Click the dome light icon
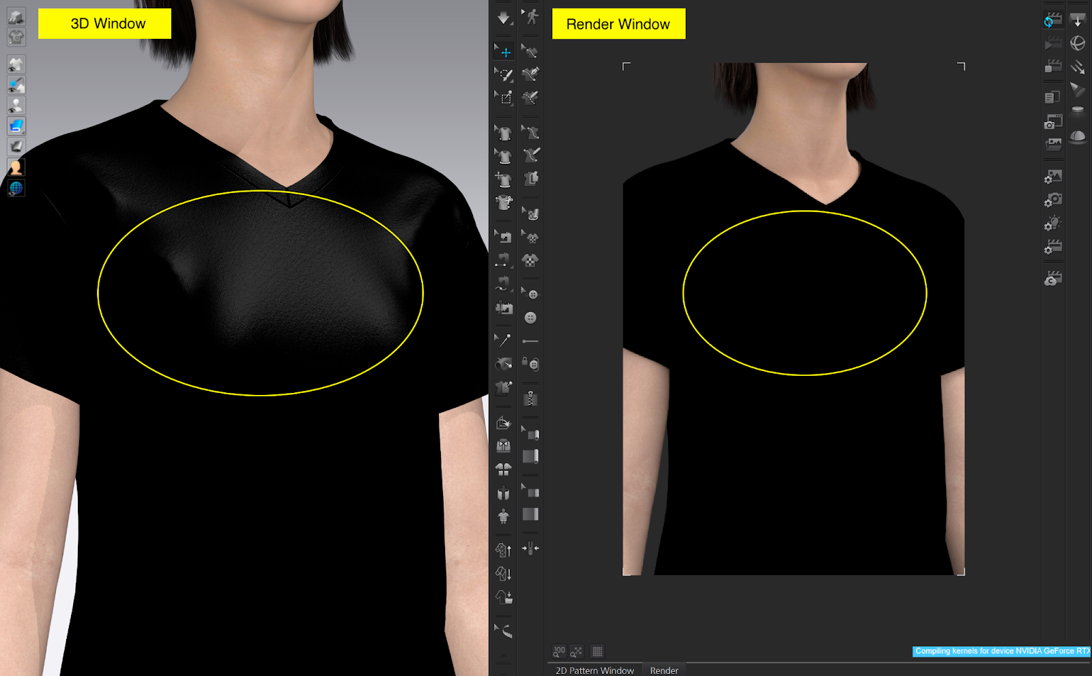The width and height of the screenshot is (1092, 676). click(1078, 136)
